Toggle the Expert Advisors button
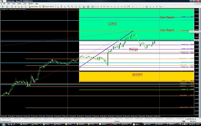201x126 pixels. 49,6
